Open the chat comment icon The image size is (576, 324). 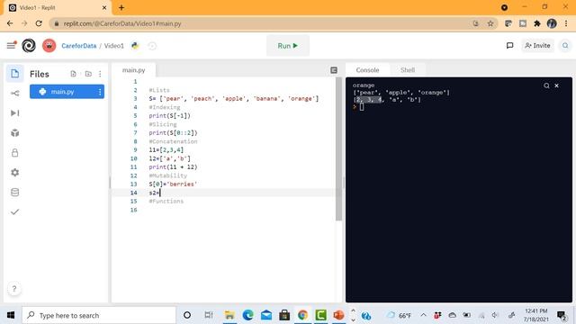click(509, 46)
